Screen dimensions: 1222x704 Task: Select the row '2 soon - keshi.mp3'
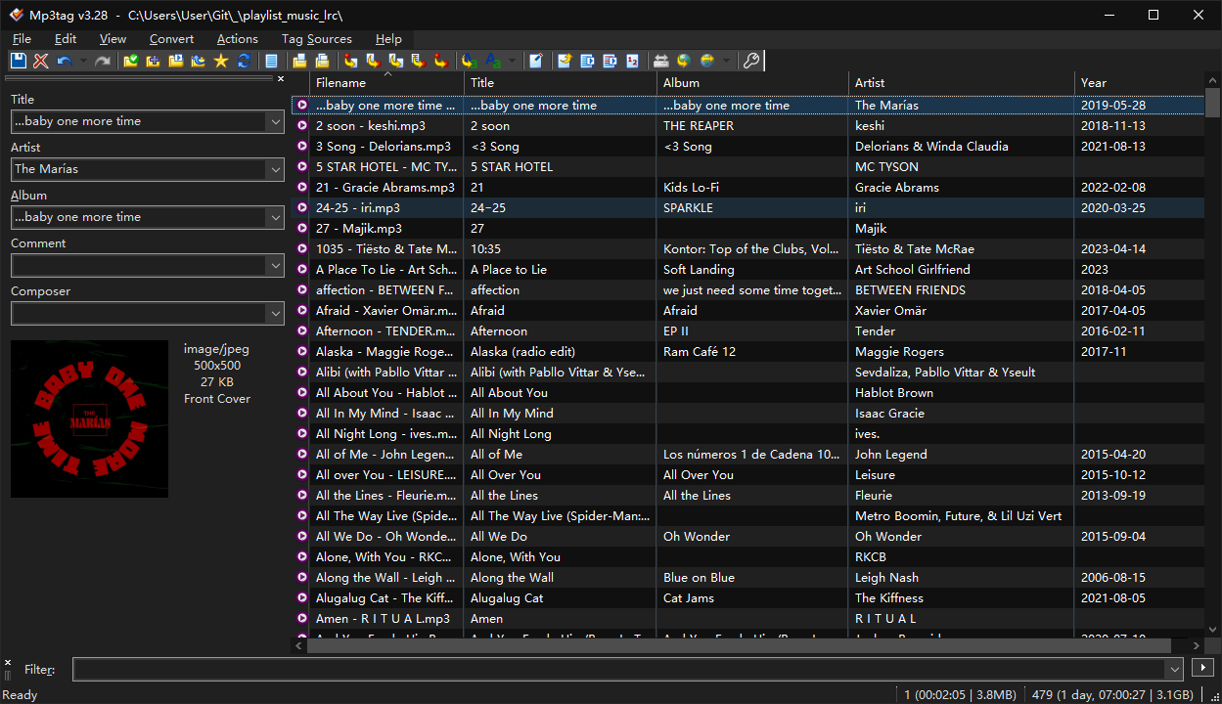pyautogui.click(x=747, y=126)
